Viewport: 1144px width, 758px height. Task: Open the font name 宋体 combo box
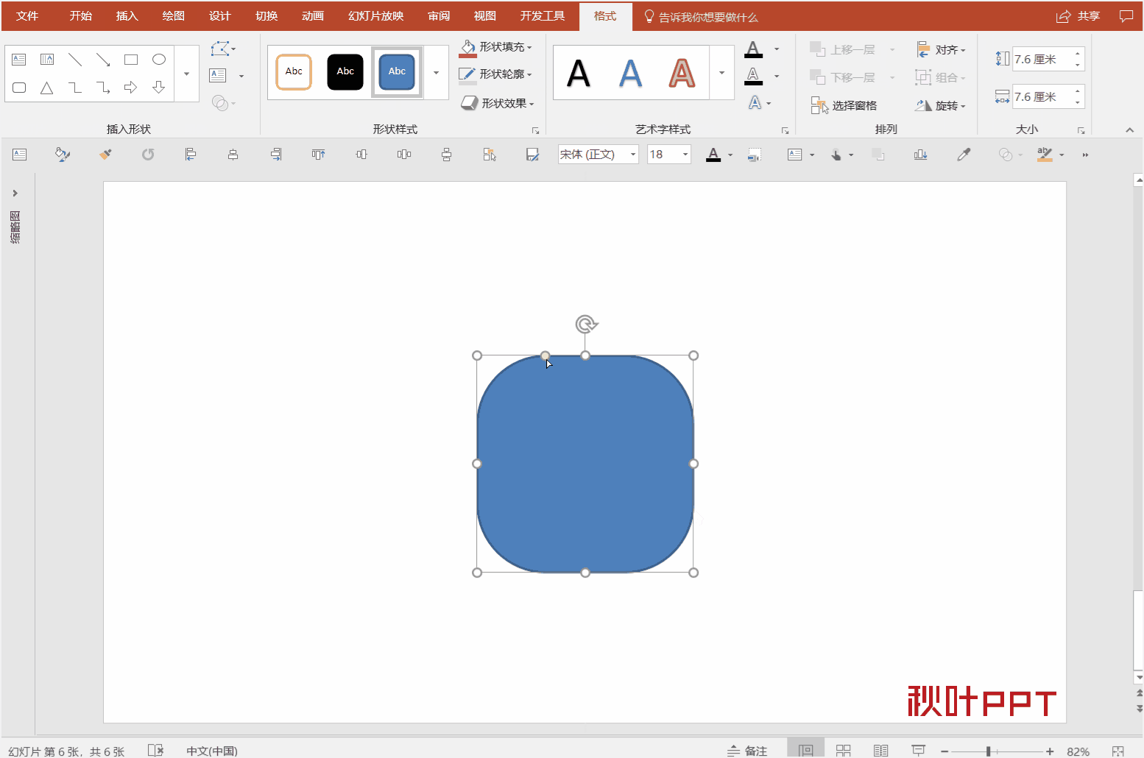[x=598, y=155]
